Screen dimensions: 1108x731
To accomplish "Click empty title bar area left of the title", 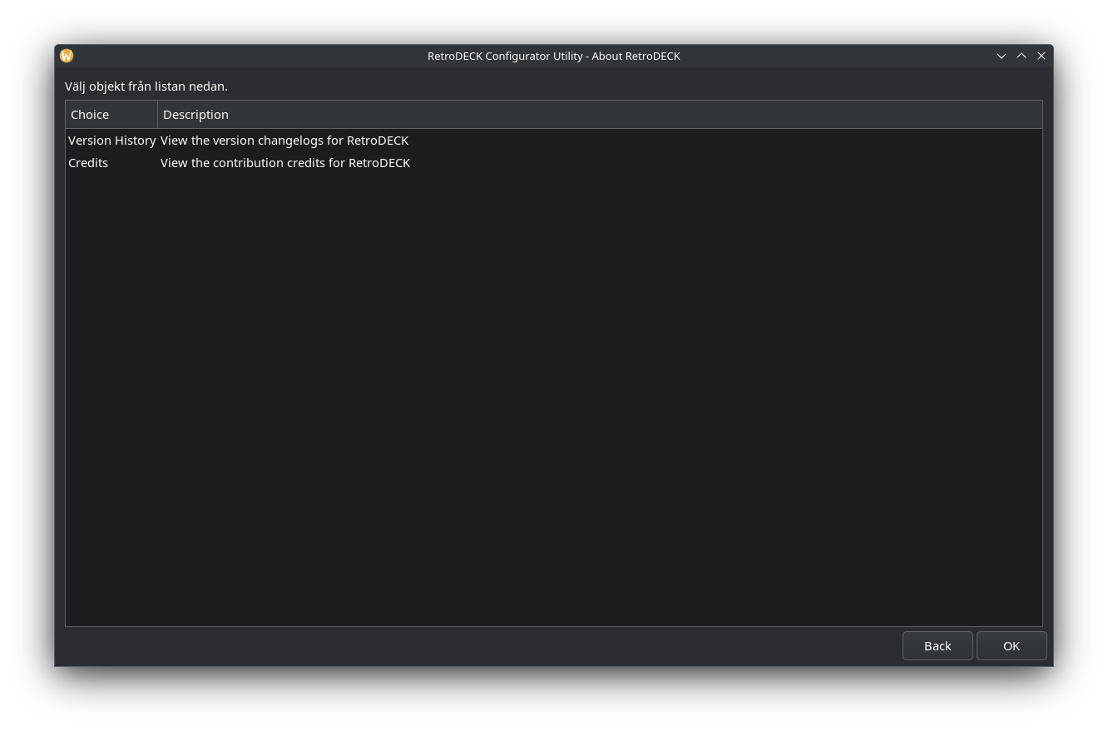I will tap(250, 56).
